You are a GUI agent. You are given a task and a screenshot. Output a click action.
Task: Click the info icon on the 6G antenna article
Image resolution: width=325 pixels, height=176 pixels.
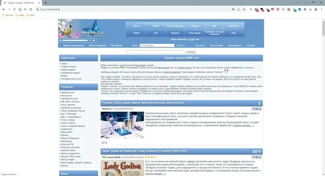point(259,103)
